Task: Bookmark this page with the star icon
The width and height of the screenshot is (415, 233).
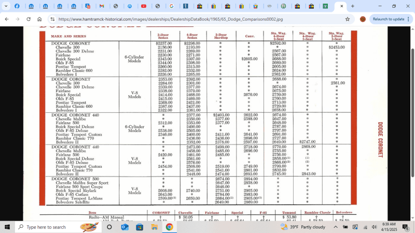Action: pos(348,19)
